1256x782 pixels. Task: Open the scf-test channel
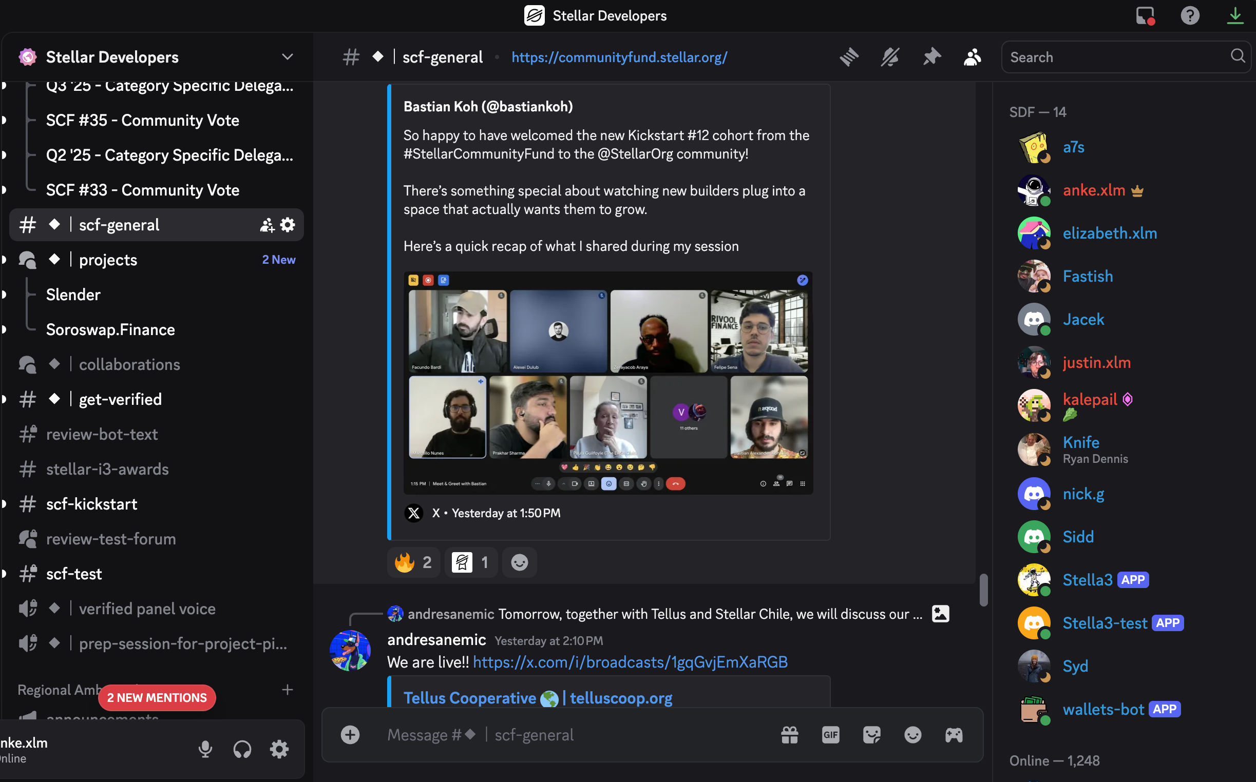(156, 574)
